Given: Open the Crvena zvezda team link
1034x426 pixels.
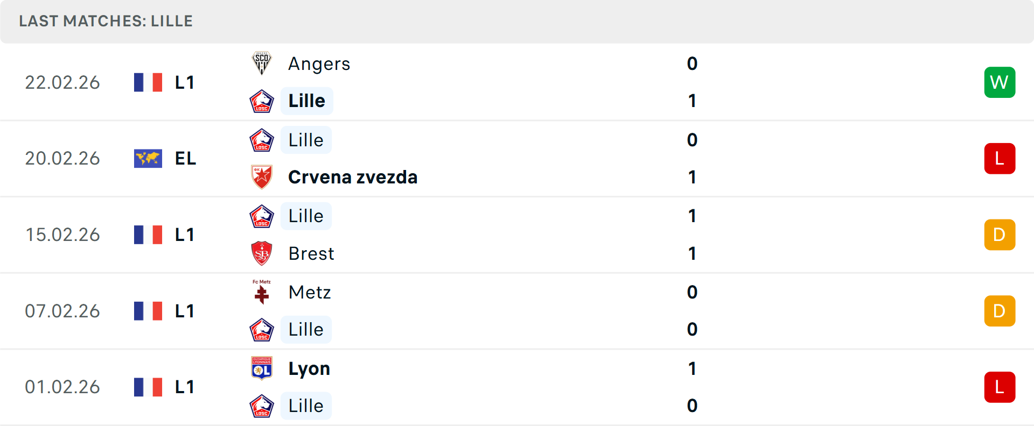Looking at the screenshot, I should pos(353,177).
